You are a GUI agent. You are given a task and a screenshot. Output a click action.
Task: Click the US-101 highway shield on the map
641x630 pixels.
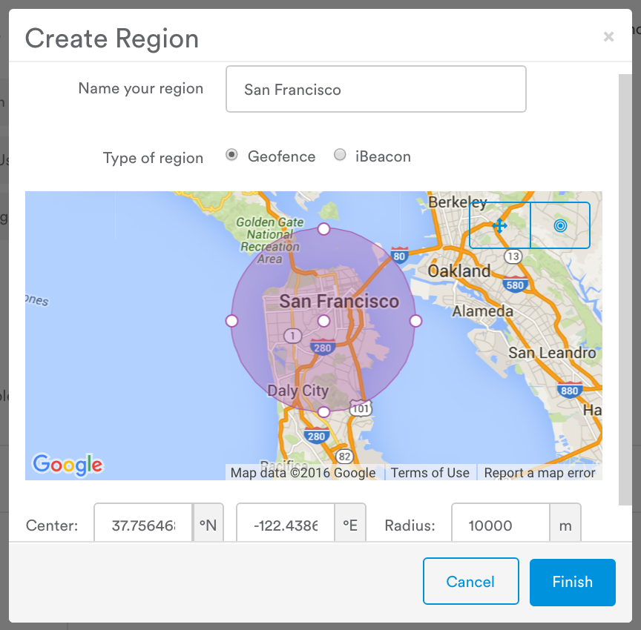coord(361,408)
